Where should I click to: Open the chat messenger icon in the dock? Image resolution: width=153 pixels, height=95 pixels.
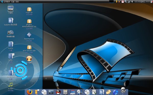point(37,92)
